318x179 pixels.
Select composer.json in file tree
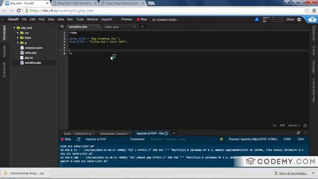click(33, 48)
